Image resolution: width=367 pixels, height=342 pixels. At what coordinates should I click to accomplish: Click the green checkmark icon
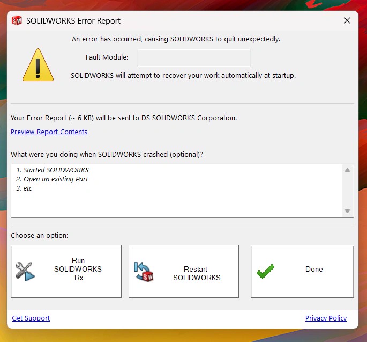point(265,271)
